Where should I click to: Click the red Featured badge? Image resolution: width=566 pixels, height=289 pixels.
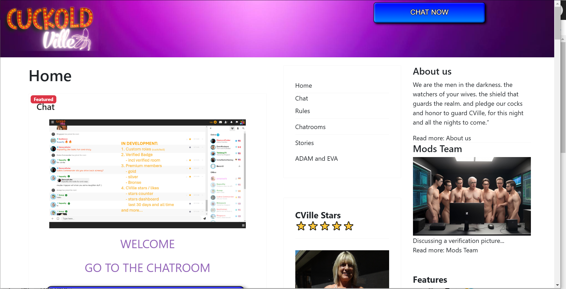(x=43, y=99)
